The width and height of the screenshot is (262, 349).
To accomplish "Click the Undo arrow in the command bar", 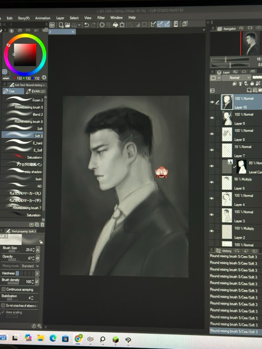I will 87,25.
